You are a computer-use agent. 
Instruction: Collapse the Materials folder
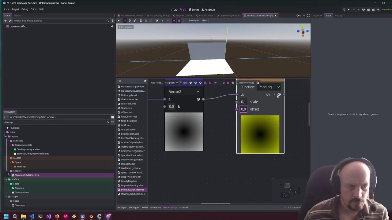point(9,141)
